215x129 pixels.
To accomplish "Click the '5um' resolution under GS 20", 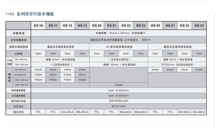I will pyautogui.click(x=97, y=54).
